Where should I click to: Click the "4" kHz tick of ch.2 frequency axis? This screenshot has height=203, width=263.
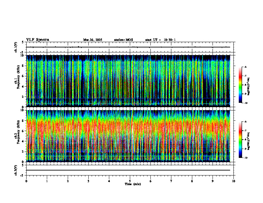pos(23,141)
